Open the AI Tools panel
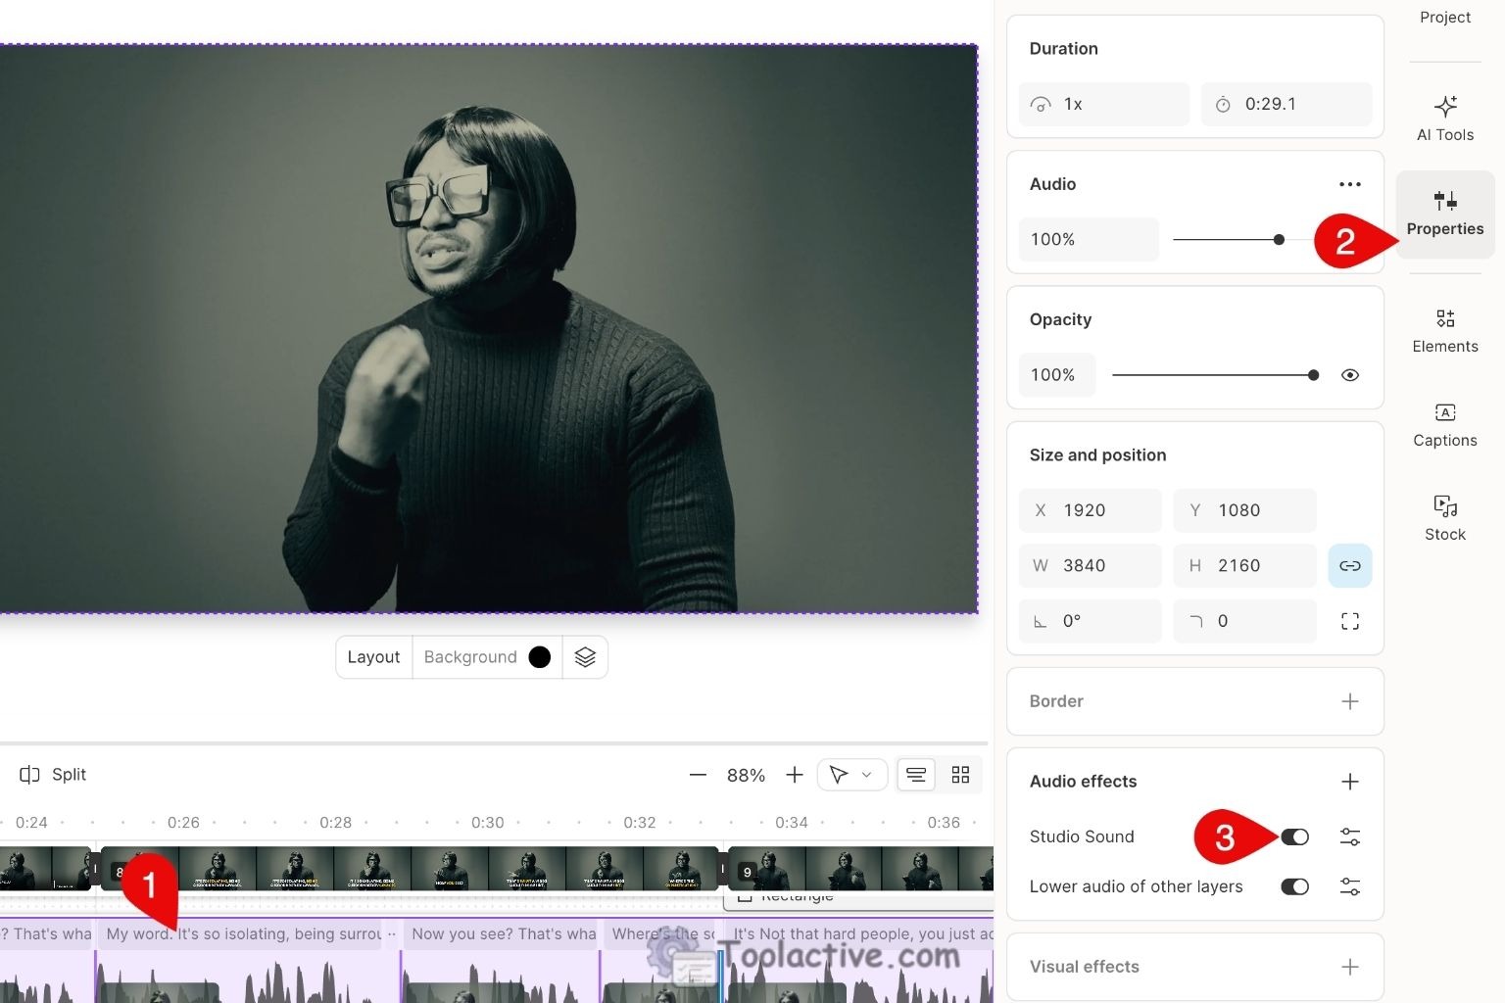 tap(1444, 118)
